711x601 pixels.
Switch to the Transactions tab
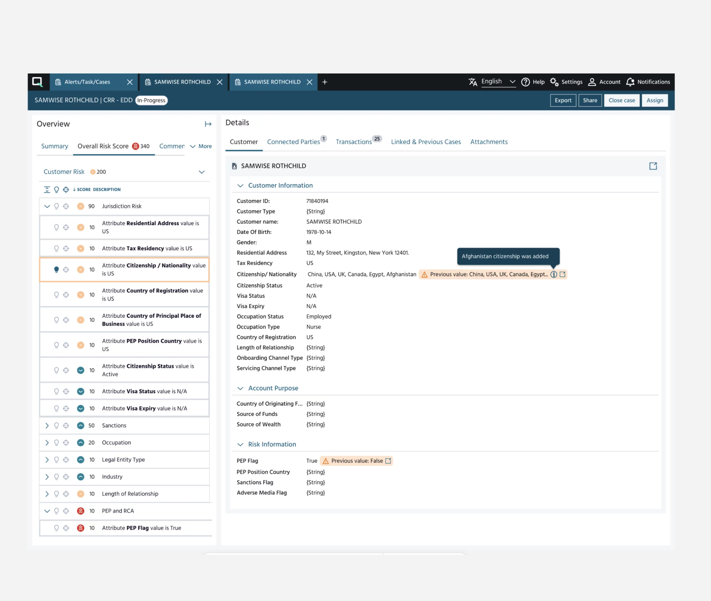tap(354, 142)
